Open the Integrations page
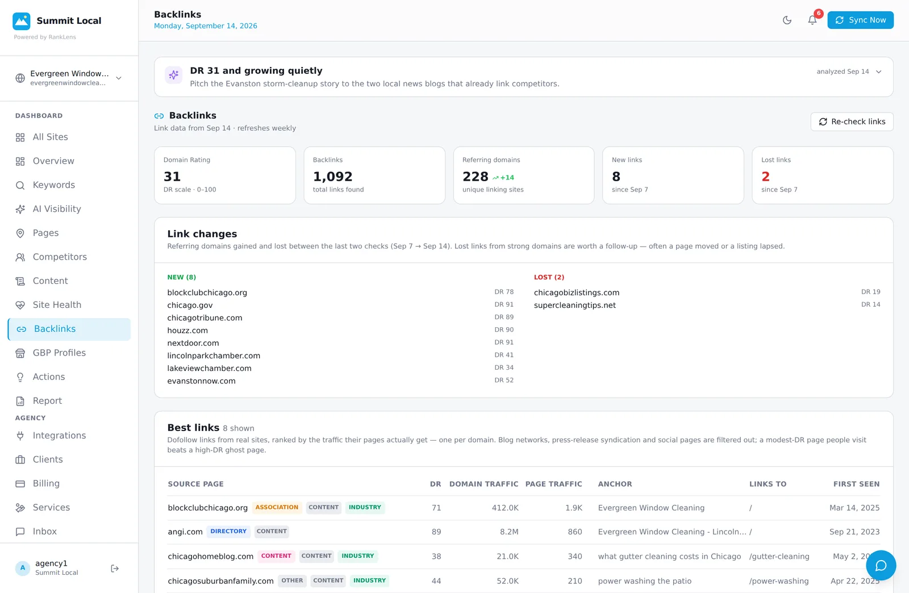This screenshot has height=593, width=909. (69, 436)
